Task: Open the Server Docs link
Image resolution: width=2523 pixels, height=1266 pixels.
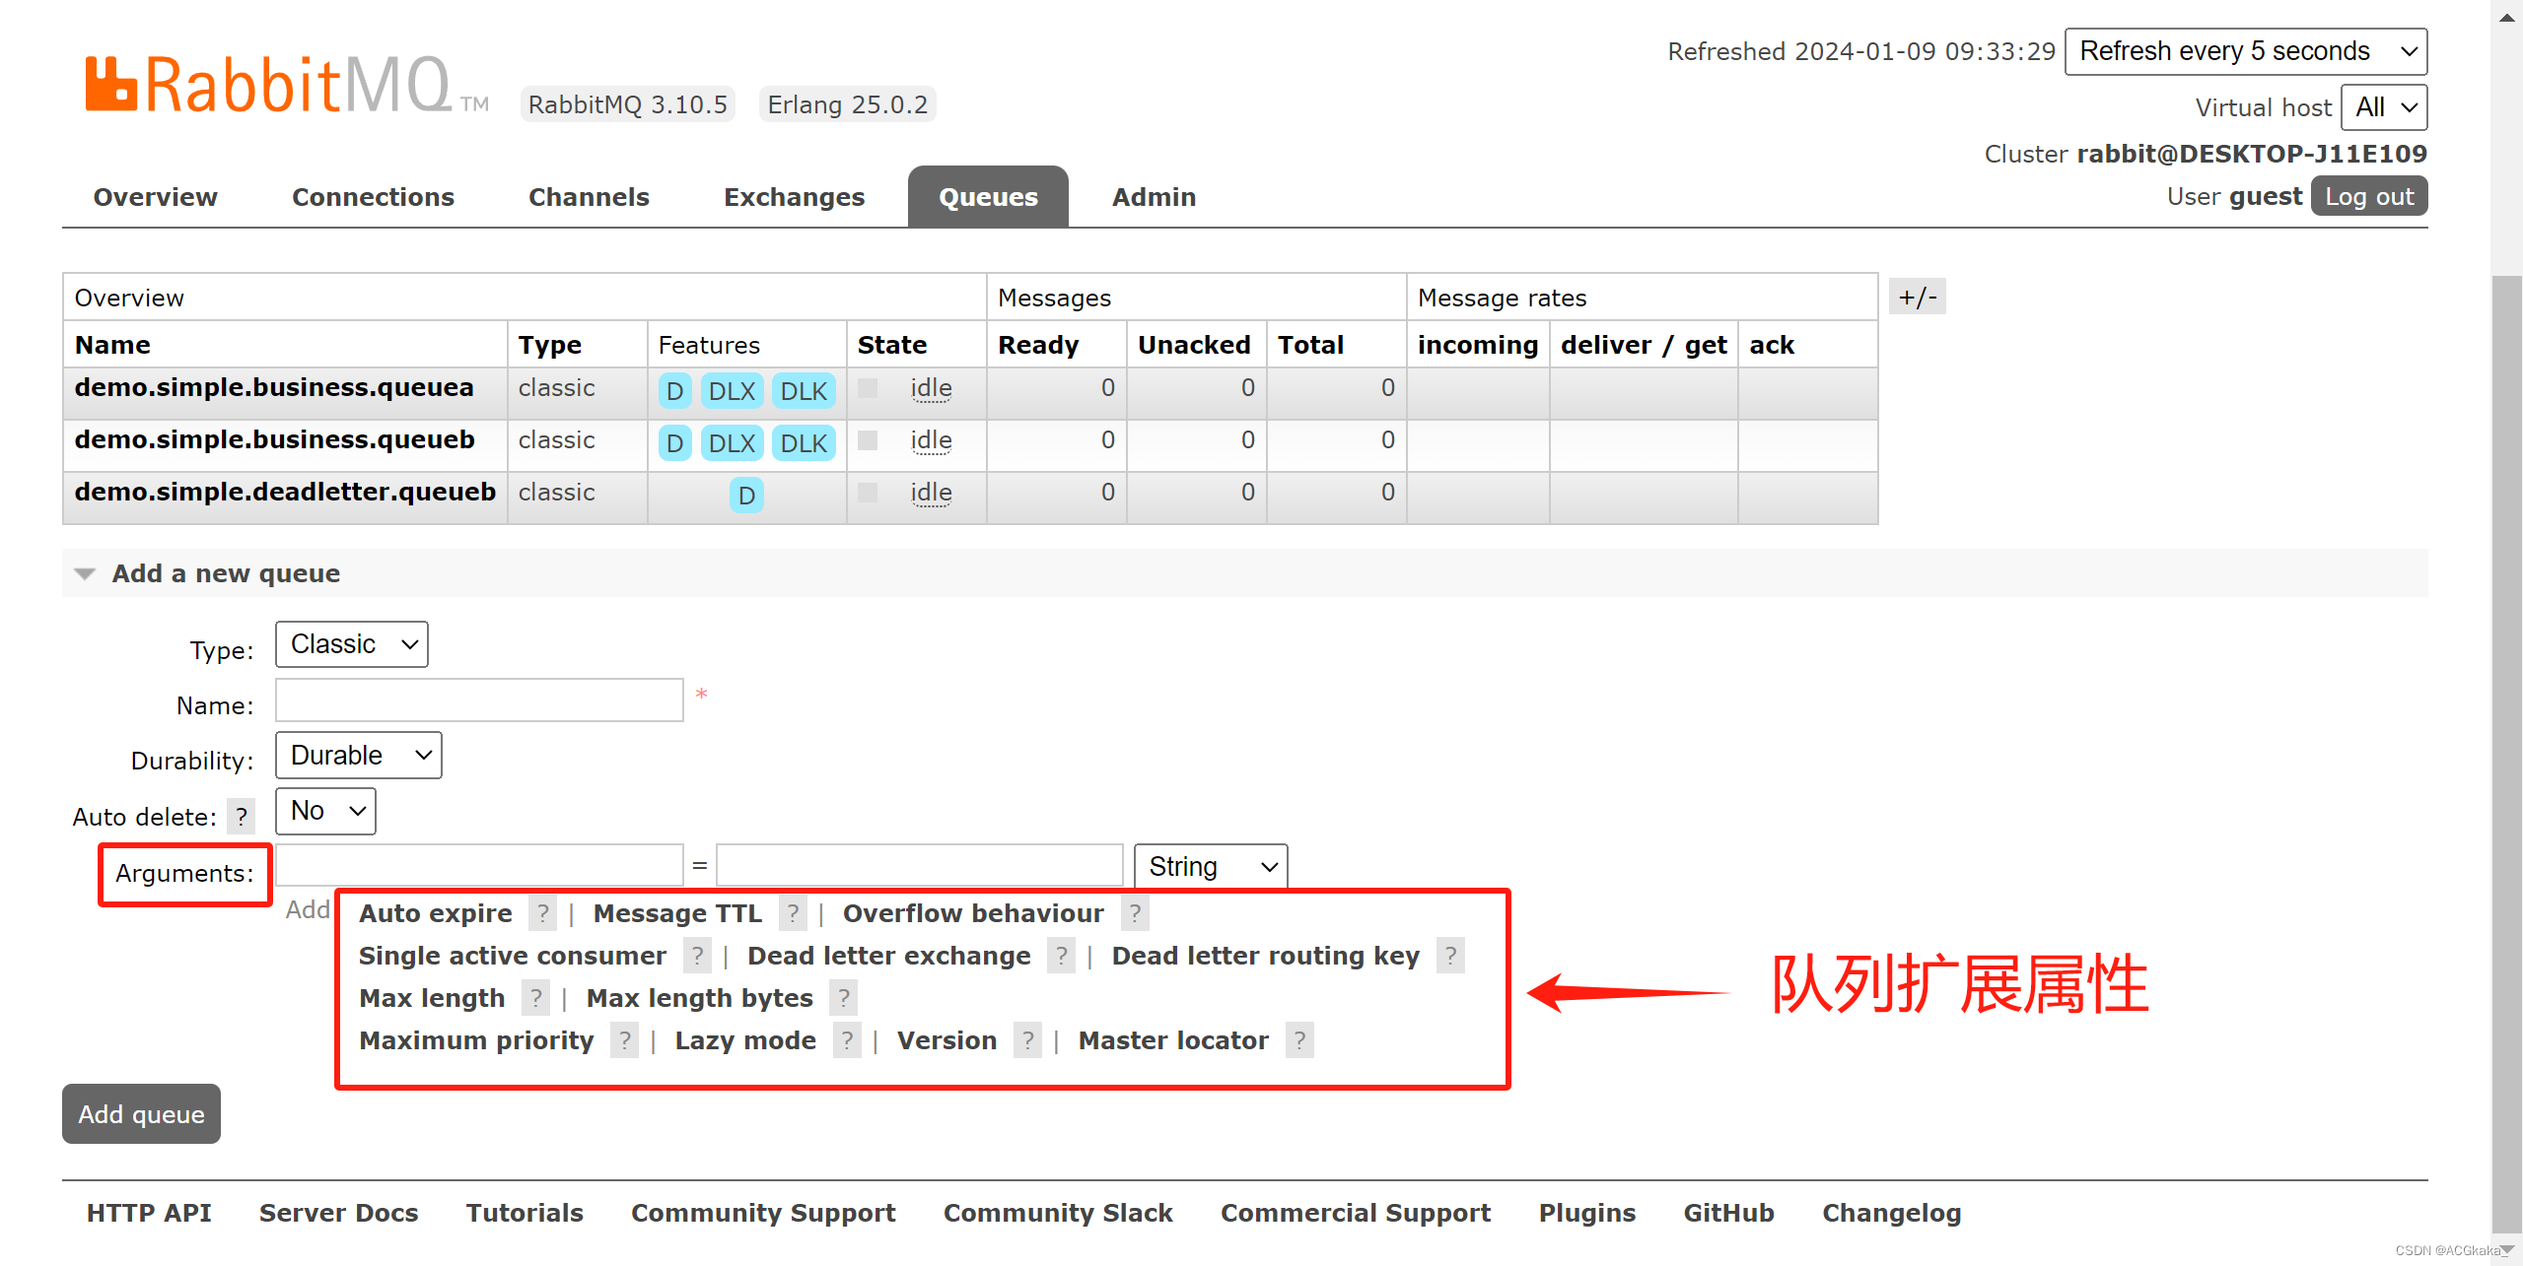Action: point(338,1213)
